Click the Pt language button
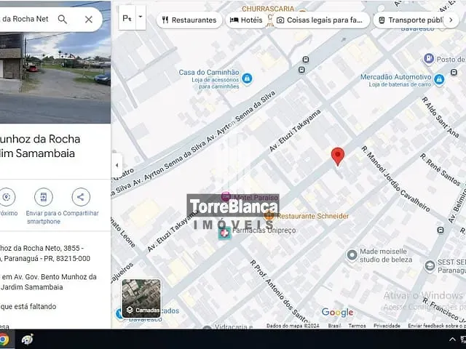 point(127,18)
